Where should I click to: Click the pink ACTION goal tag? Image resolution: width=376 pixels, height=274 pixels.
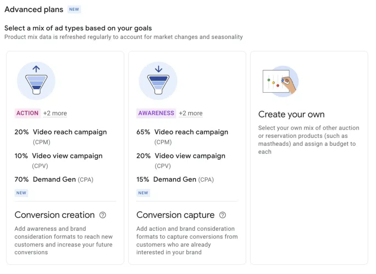28,113
